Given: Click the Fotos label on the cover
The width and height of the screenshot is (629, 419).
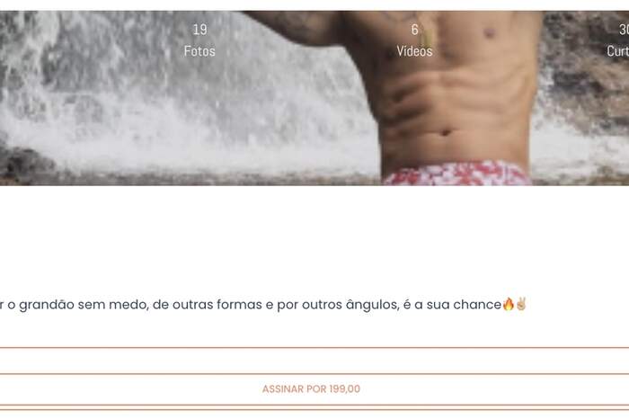Looking at the screenshot, I should click(199, 51).
